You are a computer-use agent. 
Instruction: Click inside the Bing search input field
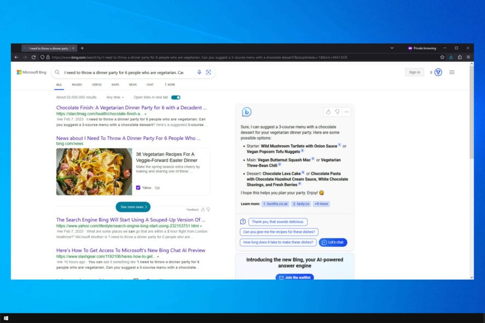(x=126, y=72)
